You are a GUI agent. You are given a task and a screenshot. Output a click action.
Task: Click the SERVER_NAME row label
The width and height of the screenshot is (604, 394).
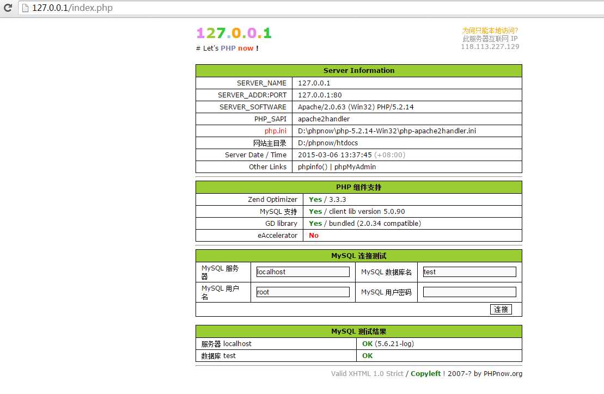click(x=261, y=83)
